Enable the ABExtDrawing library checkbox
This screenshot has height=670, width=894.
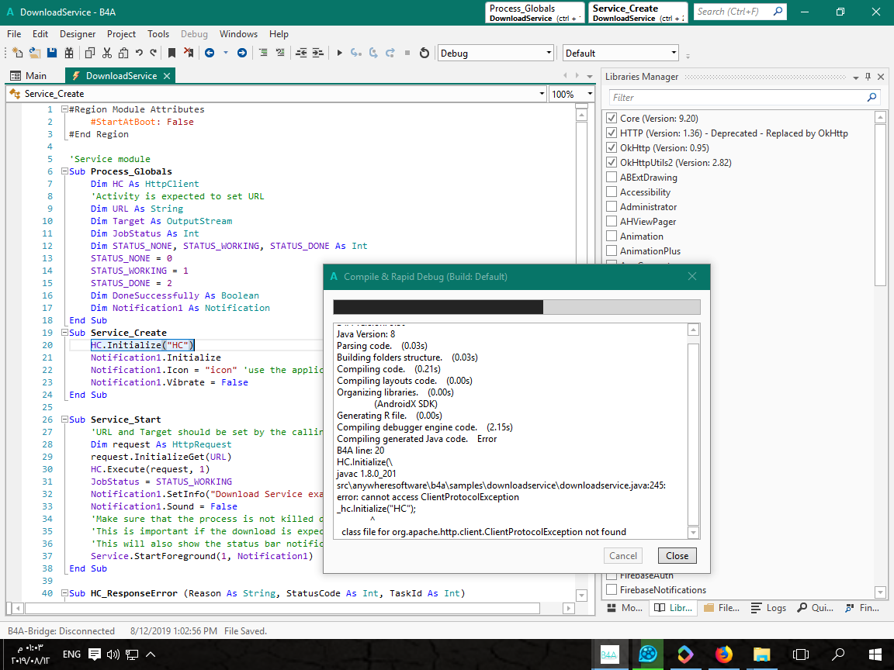(x=612, y=178)
